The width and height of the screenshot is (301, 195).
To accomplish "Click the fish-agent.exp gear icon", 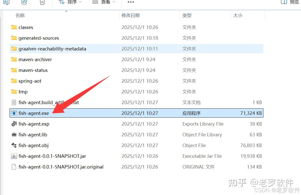I will [14, 124].
